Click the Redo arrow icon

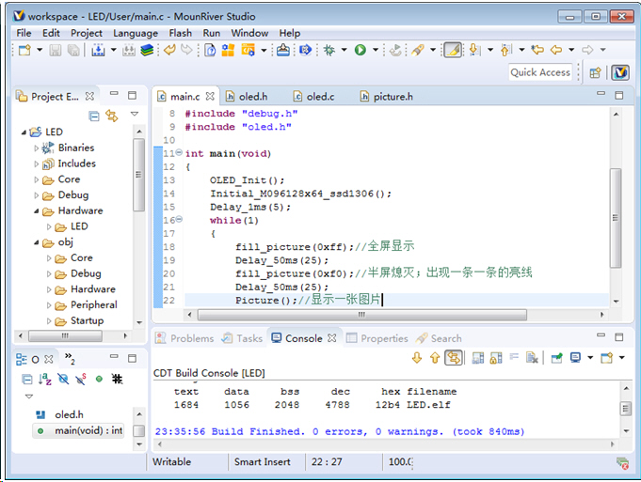(186, 50)
